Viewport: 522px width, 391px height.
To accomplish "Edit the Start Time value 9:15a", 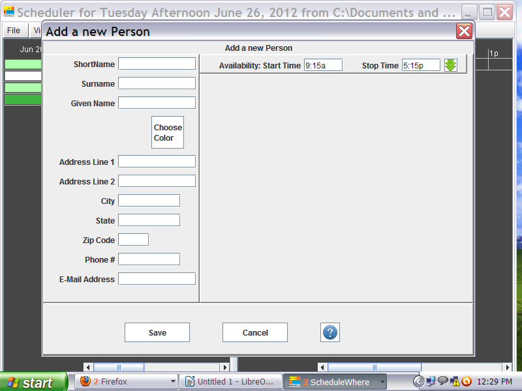I will coord(323,65).
